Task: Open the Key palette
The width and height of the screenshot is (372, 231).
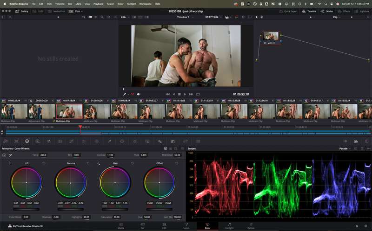Action: click(173, 141)
